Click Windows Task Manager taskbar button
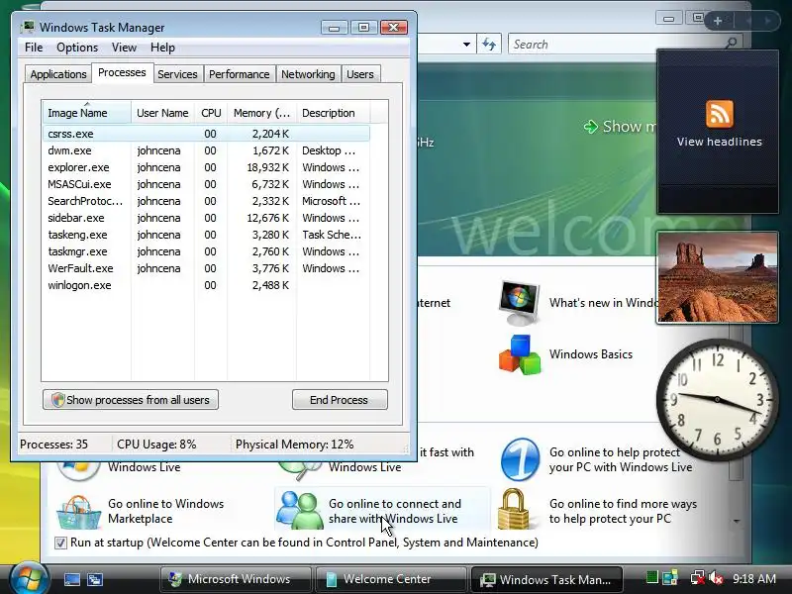The width and height of the screenshot is (792, 594). (x=546, y=579)
